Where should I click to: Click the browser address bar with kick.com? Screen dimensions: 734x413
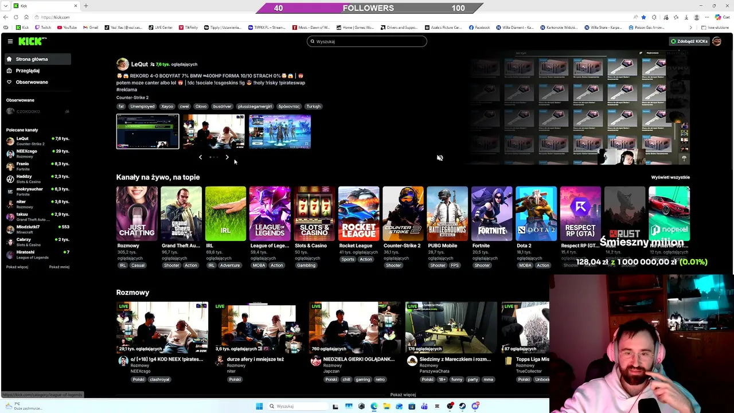coord(333,17)
